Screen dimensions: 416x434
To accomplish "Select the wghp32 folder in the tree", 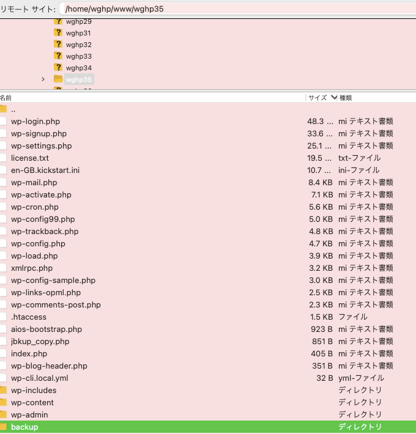I will tap(79, 45).
